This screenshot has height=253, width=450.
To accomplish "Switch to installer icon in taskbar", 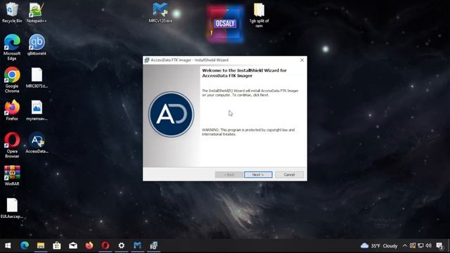I will tap(154, 245).
